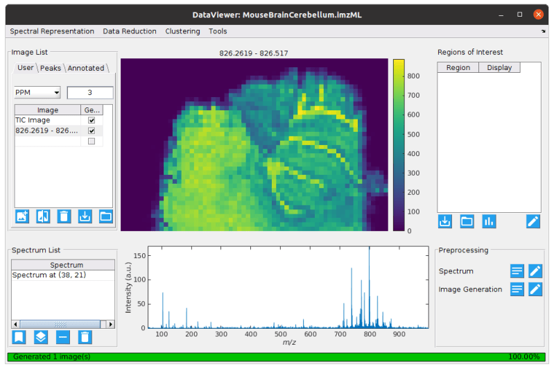Select the 826.2619 - 826.... image row
The width and height of the screenshot is (554, 369).
pyautogui.click(x=48, y=131)
